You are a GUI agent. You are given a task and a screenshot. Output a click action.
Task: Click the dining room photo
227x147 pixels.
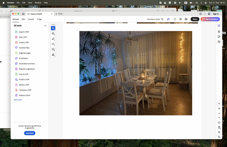[136, 73]
